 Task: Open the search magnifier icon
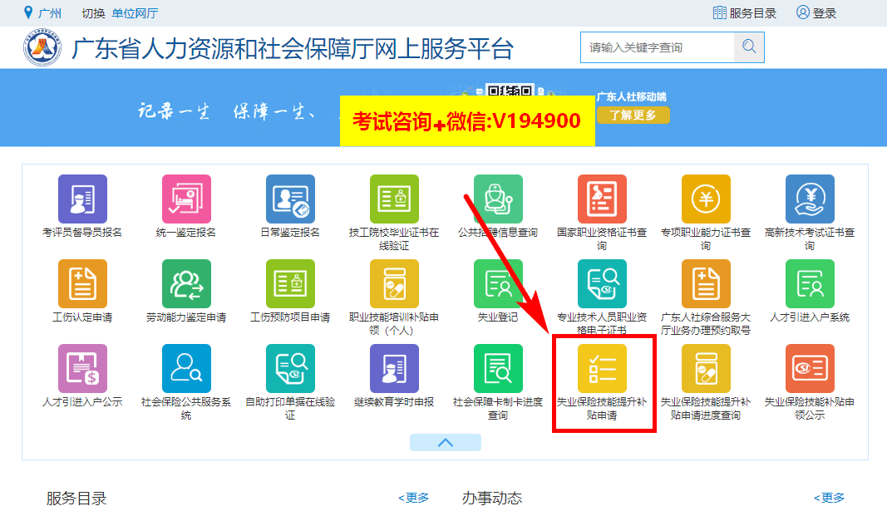[x=748, y=47]
